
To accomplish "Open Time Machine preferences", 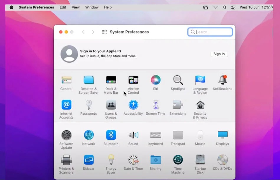I will point(178,160).
